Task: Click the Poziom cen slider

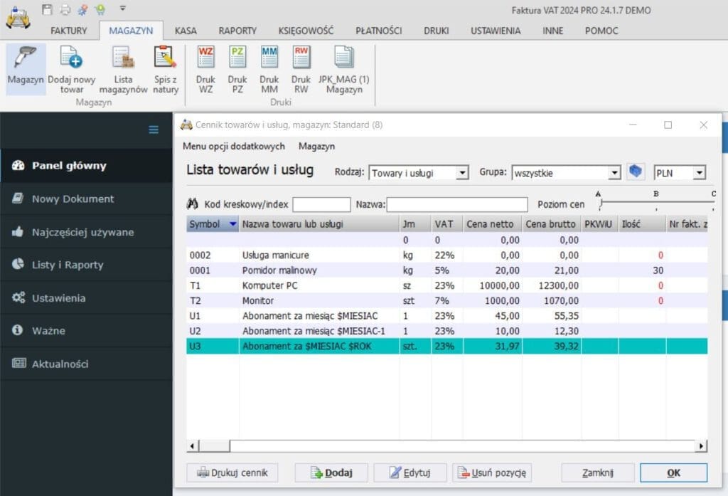Action: (654, 204)
